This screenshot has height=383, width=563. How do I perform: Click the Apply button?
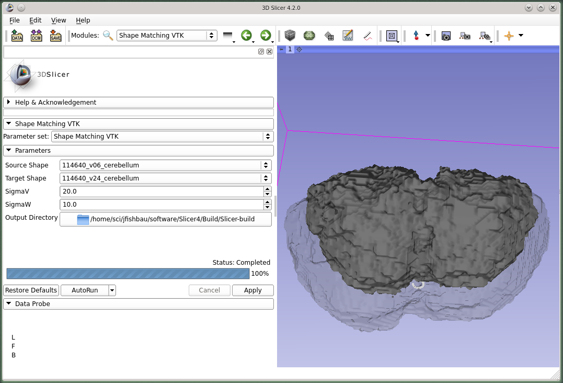point(252,290)
